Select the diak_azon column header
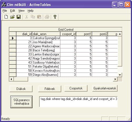Image resolution: width=132 pixels, height=122 pixels. [x=46, y=34]
